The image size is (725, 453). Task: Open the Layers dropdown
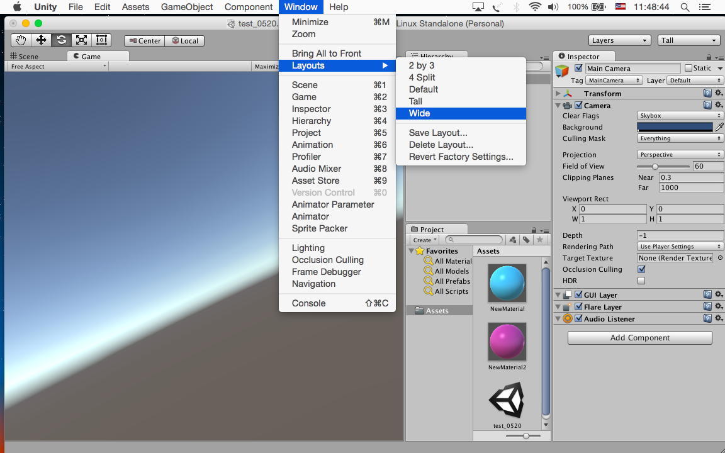[x=619, y=40]
